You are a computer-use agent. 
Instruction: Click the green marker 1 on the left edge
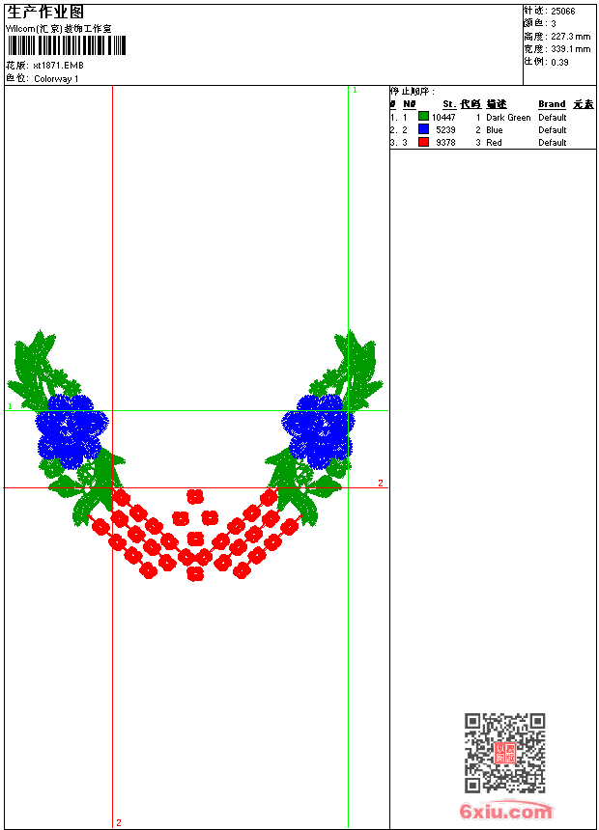10,406
